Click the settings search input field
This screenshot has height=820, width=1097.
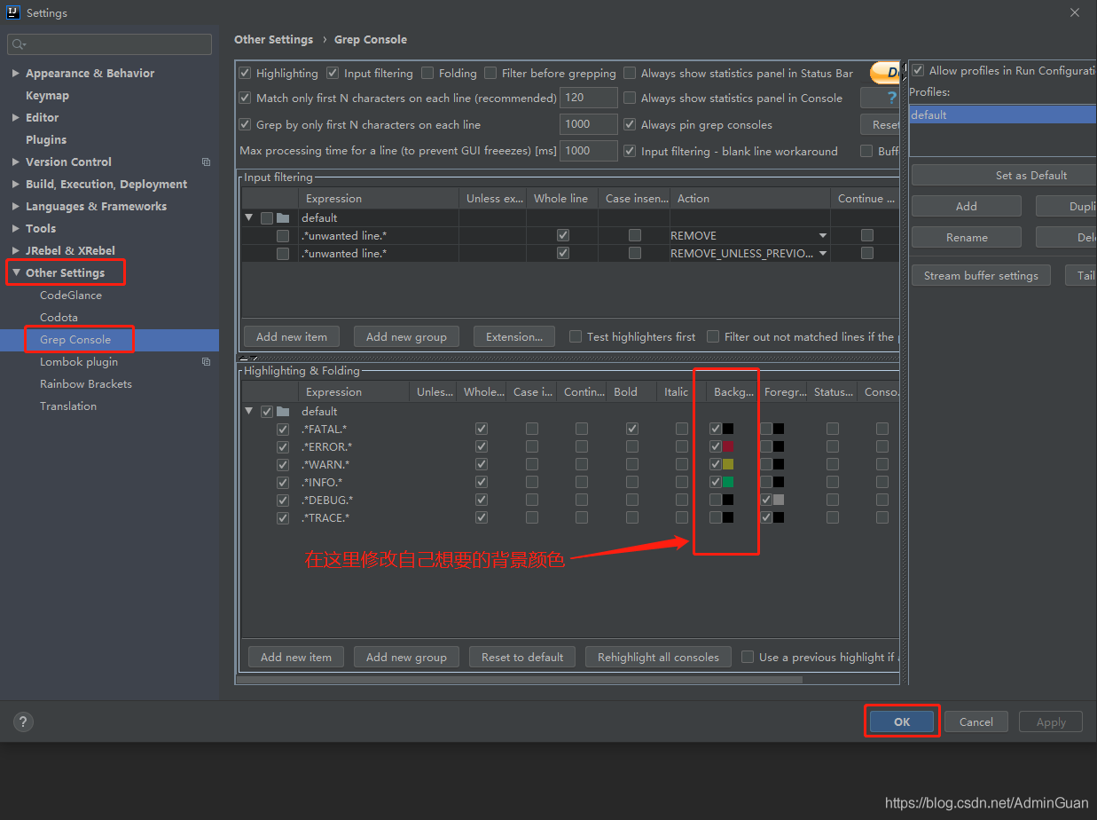pos(110,44)
